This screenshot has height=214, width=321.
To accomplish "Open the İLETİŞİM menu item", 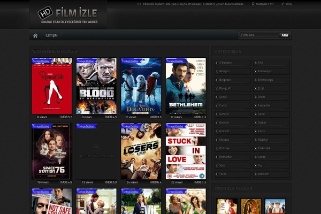I will (51, 35).
